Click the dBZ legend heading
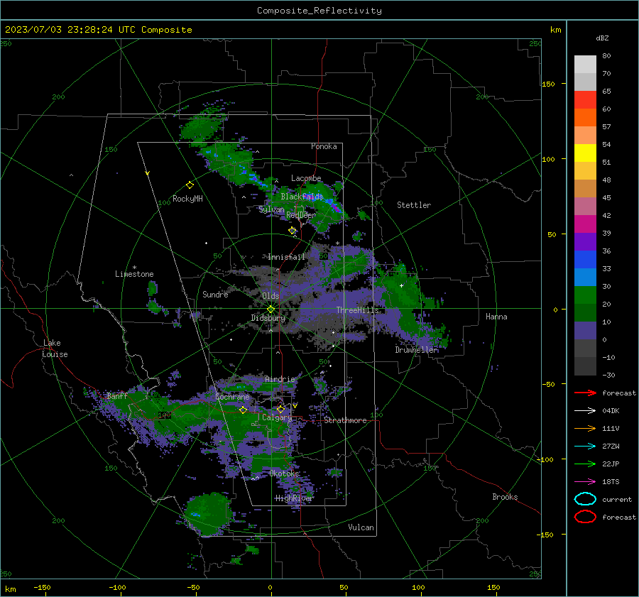The height and width of the screenshot is (597, 639). click(602, 38)
